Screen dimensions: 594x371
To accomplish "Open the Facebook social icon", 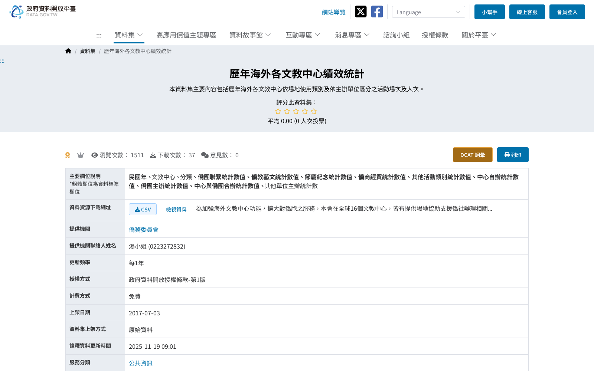I will pos(377,12).
